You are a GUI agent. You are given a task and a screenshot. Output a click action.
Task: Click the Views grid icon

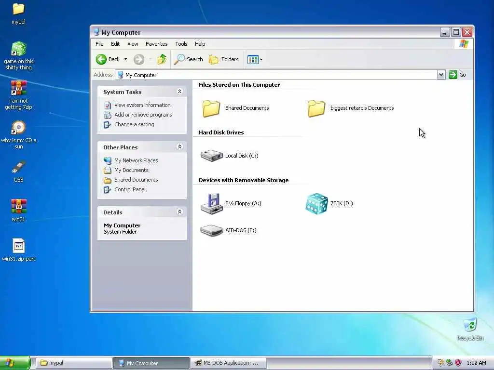tap(253, 59)
